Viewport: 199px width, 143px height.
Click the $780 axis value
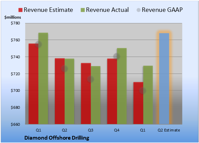point(15,23)
